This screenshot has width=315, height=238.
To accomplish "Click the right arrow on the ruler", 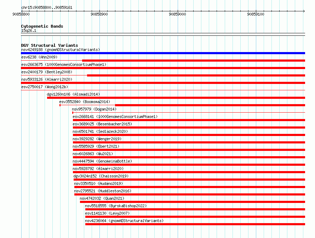I will pyautogui.click(x=304, y=11).
